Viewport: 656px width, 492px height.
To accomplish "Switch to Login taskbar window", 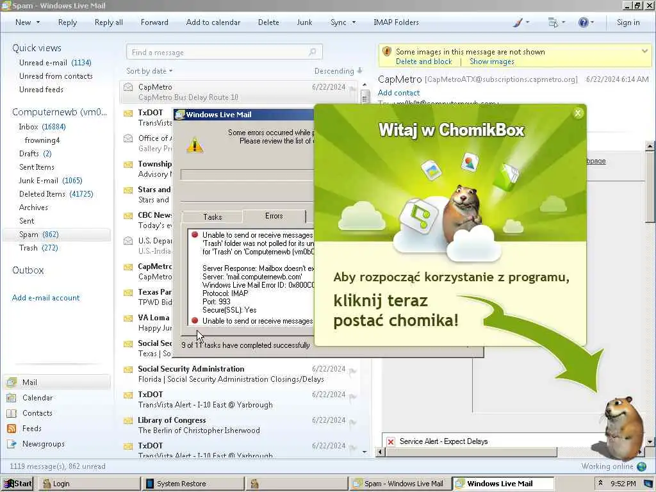I will click(x=90, y=484).
